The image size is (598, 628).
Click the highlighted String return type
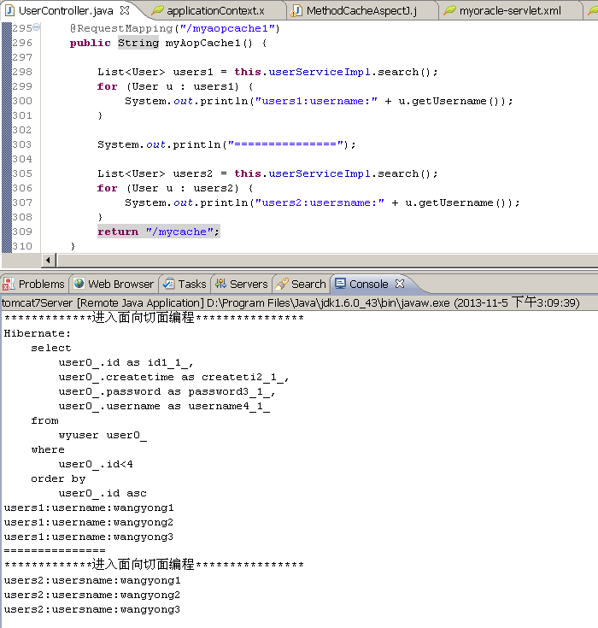138,43
